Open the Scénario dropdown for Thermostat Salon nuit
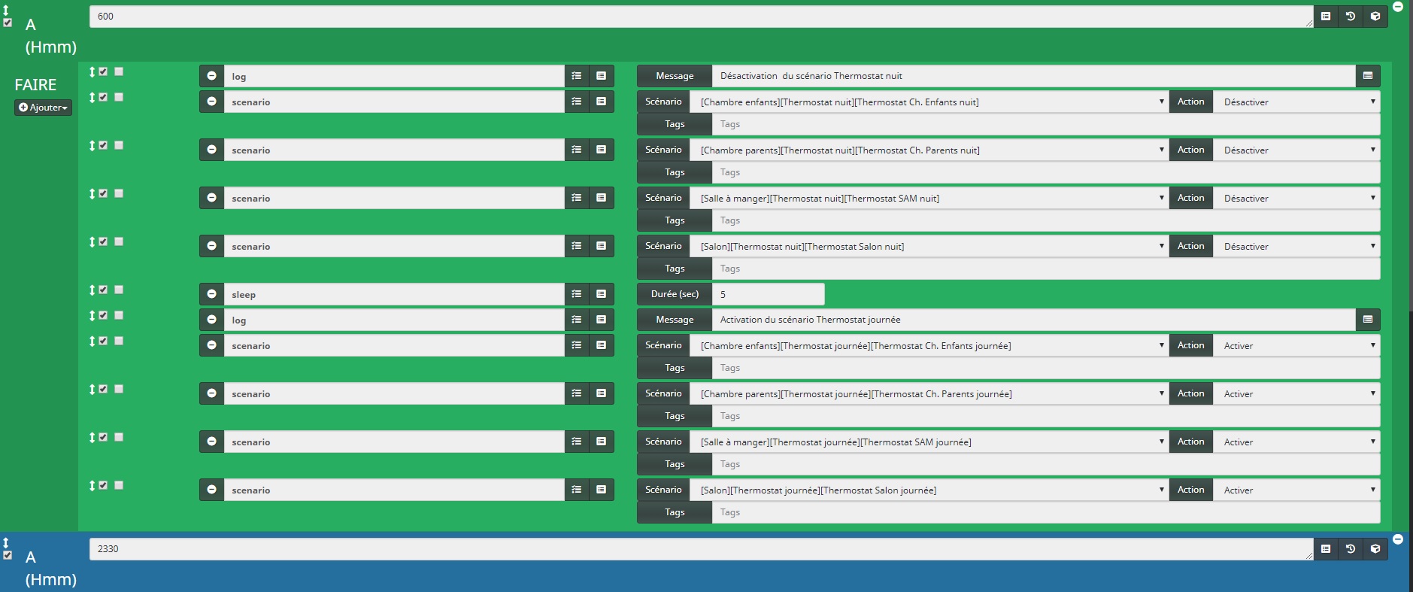 click(x=929, y=246)
